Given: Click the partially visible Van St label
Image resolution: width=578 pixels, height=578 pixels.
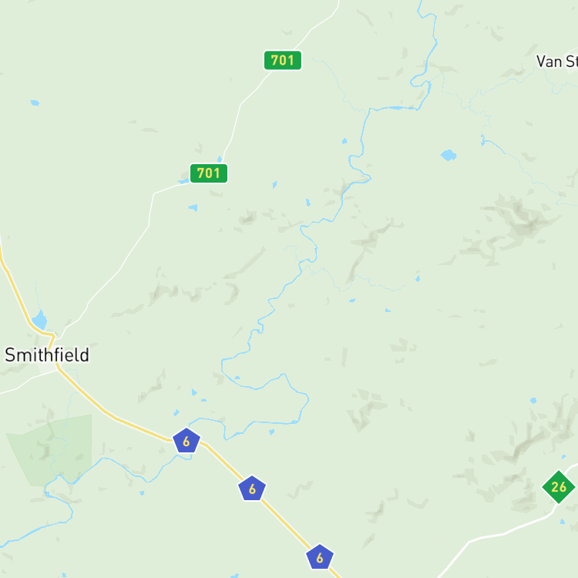Looking at the screenshot, I should 557,62.
